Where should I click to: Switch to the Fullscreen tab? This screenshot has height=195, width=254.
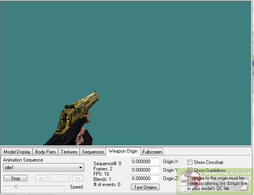click(152, 152)
